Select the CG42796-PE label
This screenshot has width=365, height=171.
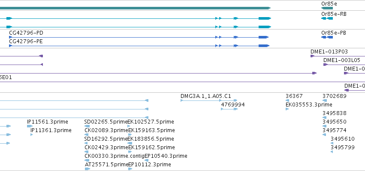pos(26,41)
